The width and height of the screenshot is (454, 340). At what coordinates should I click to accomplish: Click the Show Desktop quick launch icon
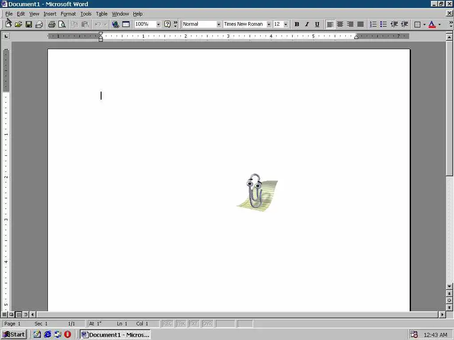[37, 335]
